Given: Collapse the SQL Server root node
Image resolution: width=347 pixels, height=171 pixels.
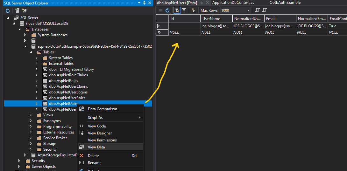Looking at the screenshot, I should point(8,18).
